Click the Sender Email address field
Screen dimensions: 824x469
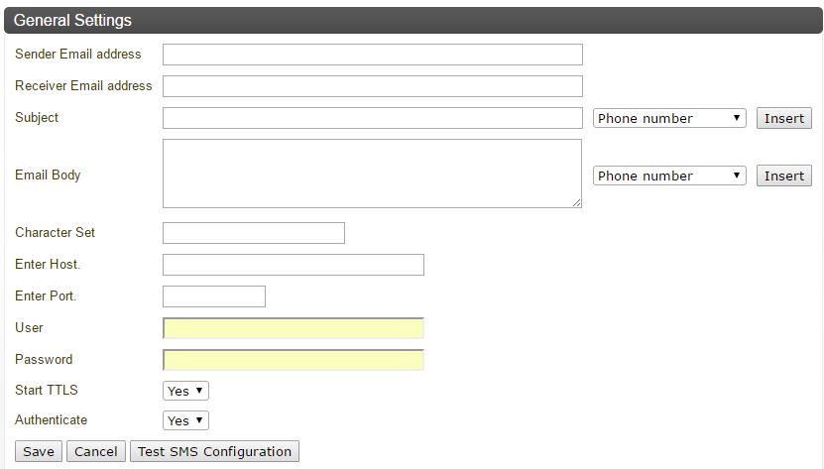click(x=373, y=55)
